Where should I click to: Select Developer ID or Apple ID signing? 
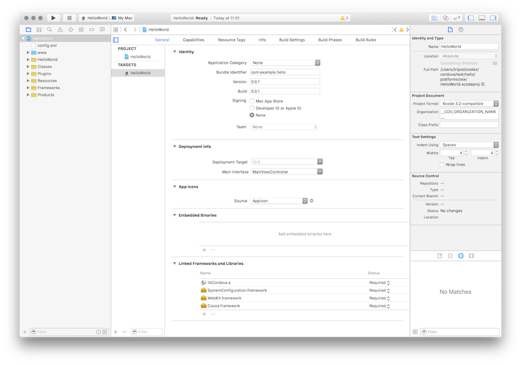coord(252,108)
